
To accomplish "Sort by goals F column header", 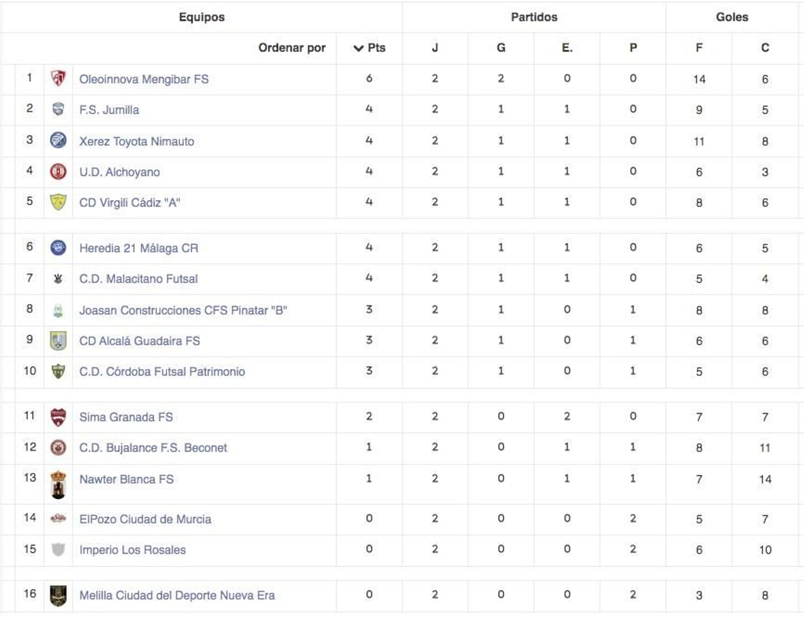I will coord(698,48).
